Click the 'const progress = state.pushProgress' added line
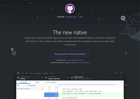 [x=81, y=93]
